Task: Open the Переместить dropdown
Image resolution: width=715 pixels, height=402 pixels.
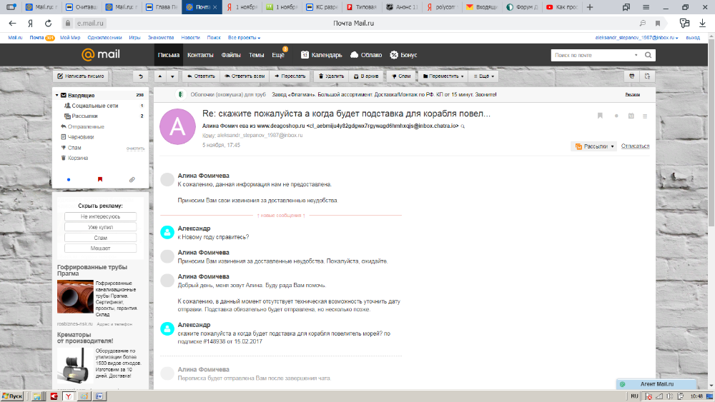Action: point(443,76)
